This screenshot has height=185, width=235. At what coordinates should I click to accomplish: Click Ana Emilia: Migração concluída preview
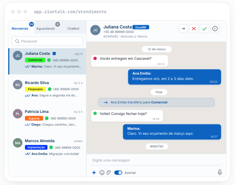point(55,154)
